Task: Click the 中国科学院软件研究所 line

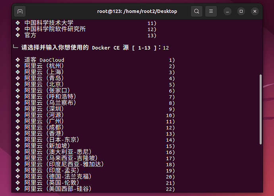Action: pos(55,29)
